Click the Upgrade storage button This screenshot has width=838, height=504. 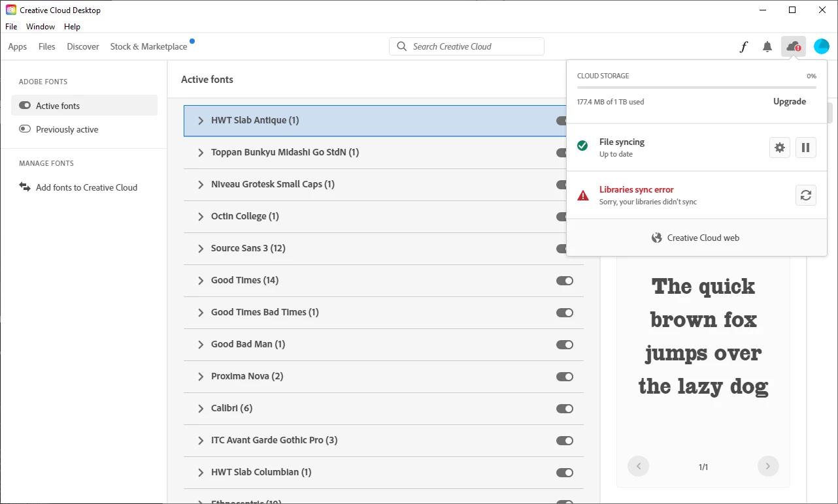(x=790, y=101)
